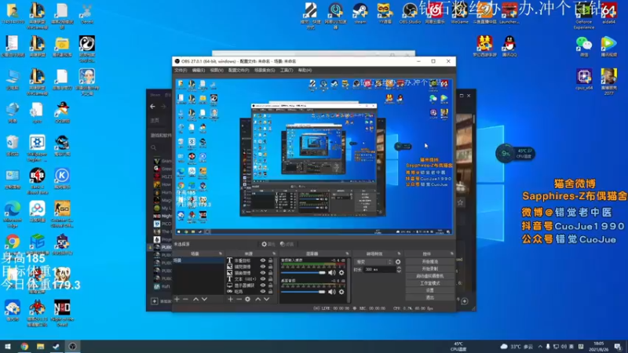This screenshot has width=628, height=353.
Task: Open settings gear for the audio input capture channel
Action: [341, 272]
